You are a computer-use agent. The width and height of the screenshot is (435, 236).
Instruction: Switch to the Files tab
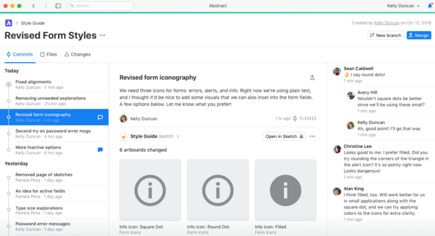point(48,54)
